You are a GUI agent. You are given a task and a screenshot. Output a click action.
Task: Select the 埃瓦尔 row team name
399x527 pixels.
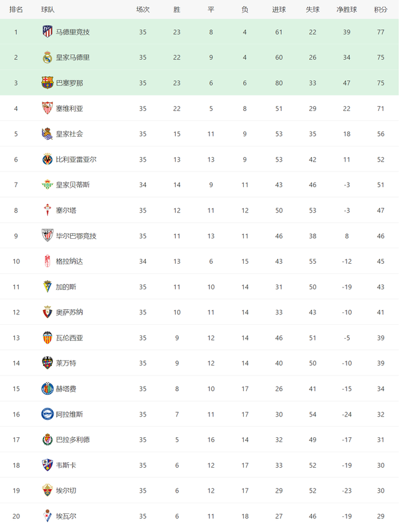tap(66, 516)
